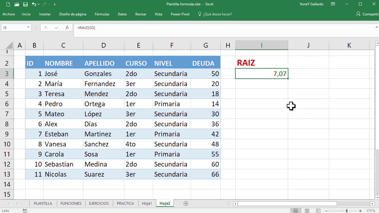Click the 170 % zoom level
Viewport: 379px width, 213px height.
click(x=371, y=211)
